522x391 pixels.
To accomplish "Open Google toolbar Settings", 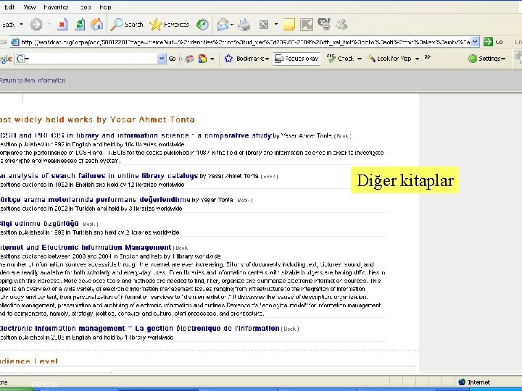I will [486, 59].
